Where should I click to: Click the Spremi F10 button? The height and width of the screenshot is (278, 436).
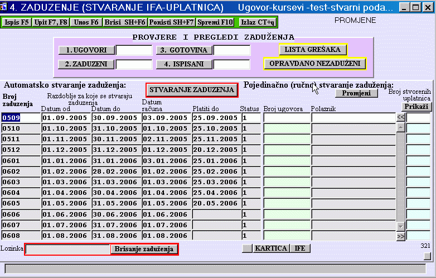tap(215, 22)
